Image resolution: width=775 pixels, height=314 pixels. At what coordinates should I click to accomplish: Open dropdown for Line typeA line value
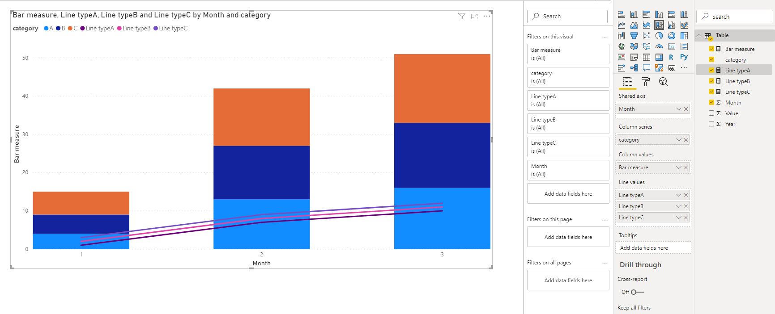[x=678, y=195]
